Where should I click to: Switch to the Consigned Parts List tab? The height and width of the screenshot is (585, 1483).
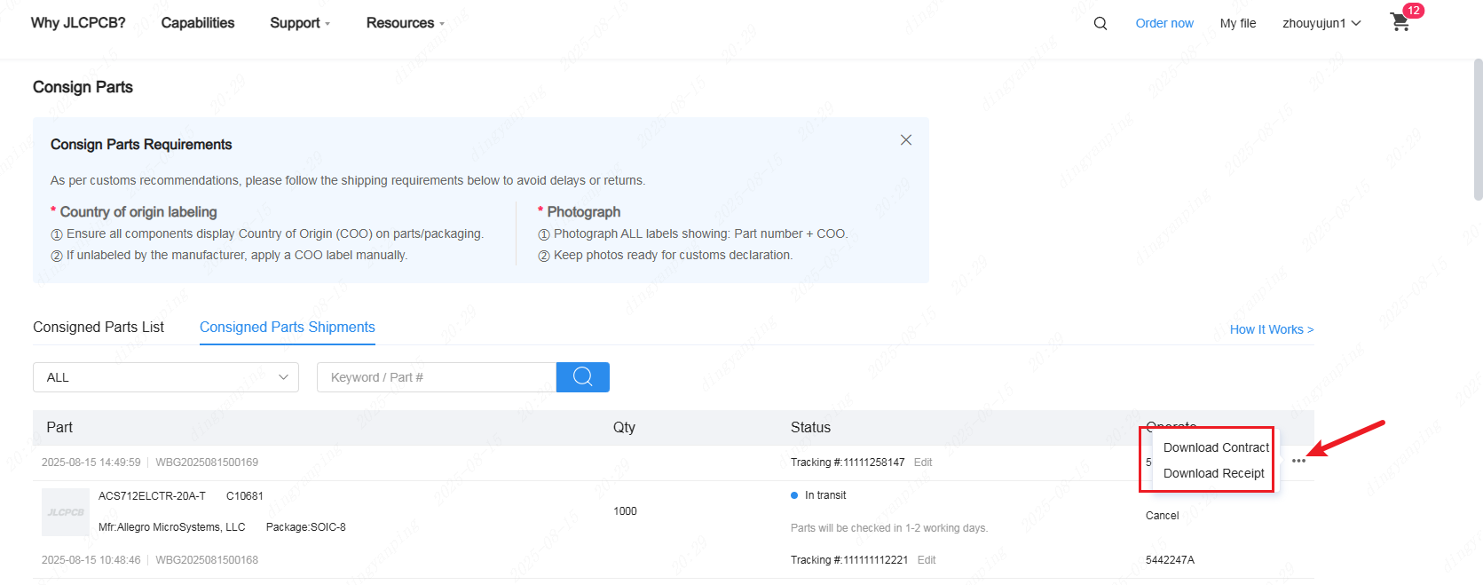tap(99, 327)
